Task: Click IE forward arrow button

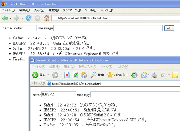Action: (x=55, y=75)
